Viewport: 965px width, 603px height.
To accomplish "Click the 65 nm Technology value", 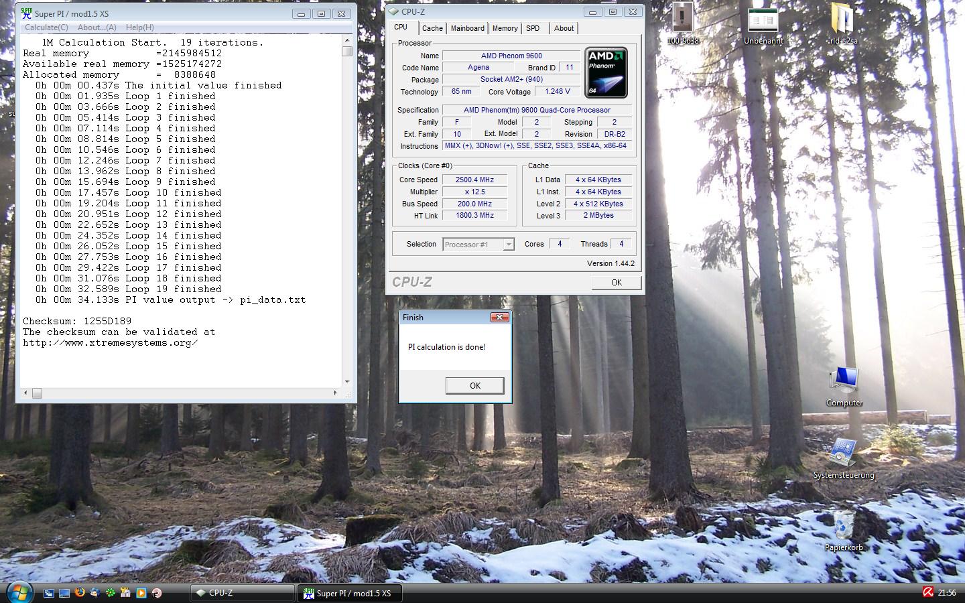I will [461, 91].
